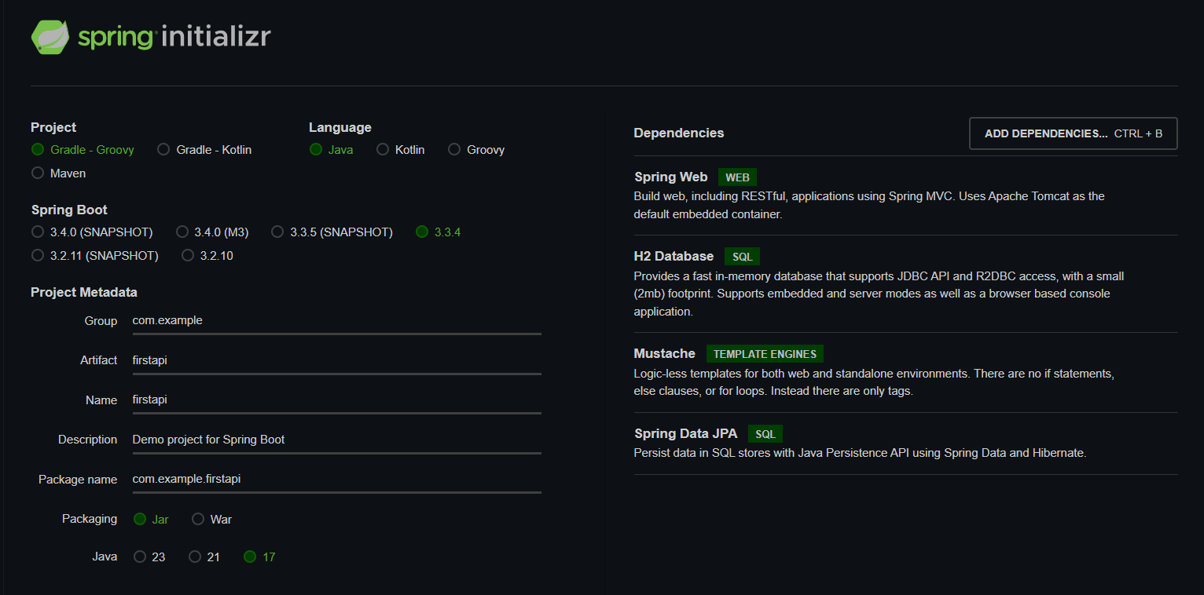
Task: Click the Spring Data JPA description text
Action: (x=860, y=453)
